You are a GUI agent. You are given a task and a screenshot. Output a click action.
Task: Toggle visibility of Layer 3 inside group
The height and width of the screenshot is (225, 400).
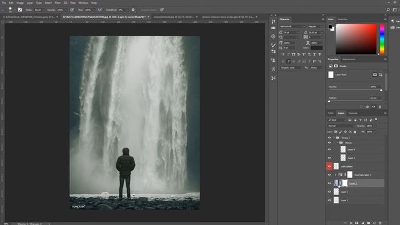click(329, 158)
